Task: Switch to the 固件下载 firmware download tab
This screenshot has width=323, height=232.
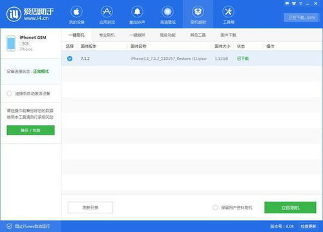Action: point(228,35)
